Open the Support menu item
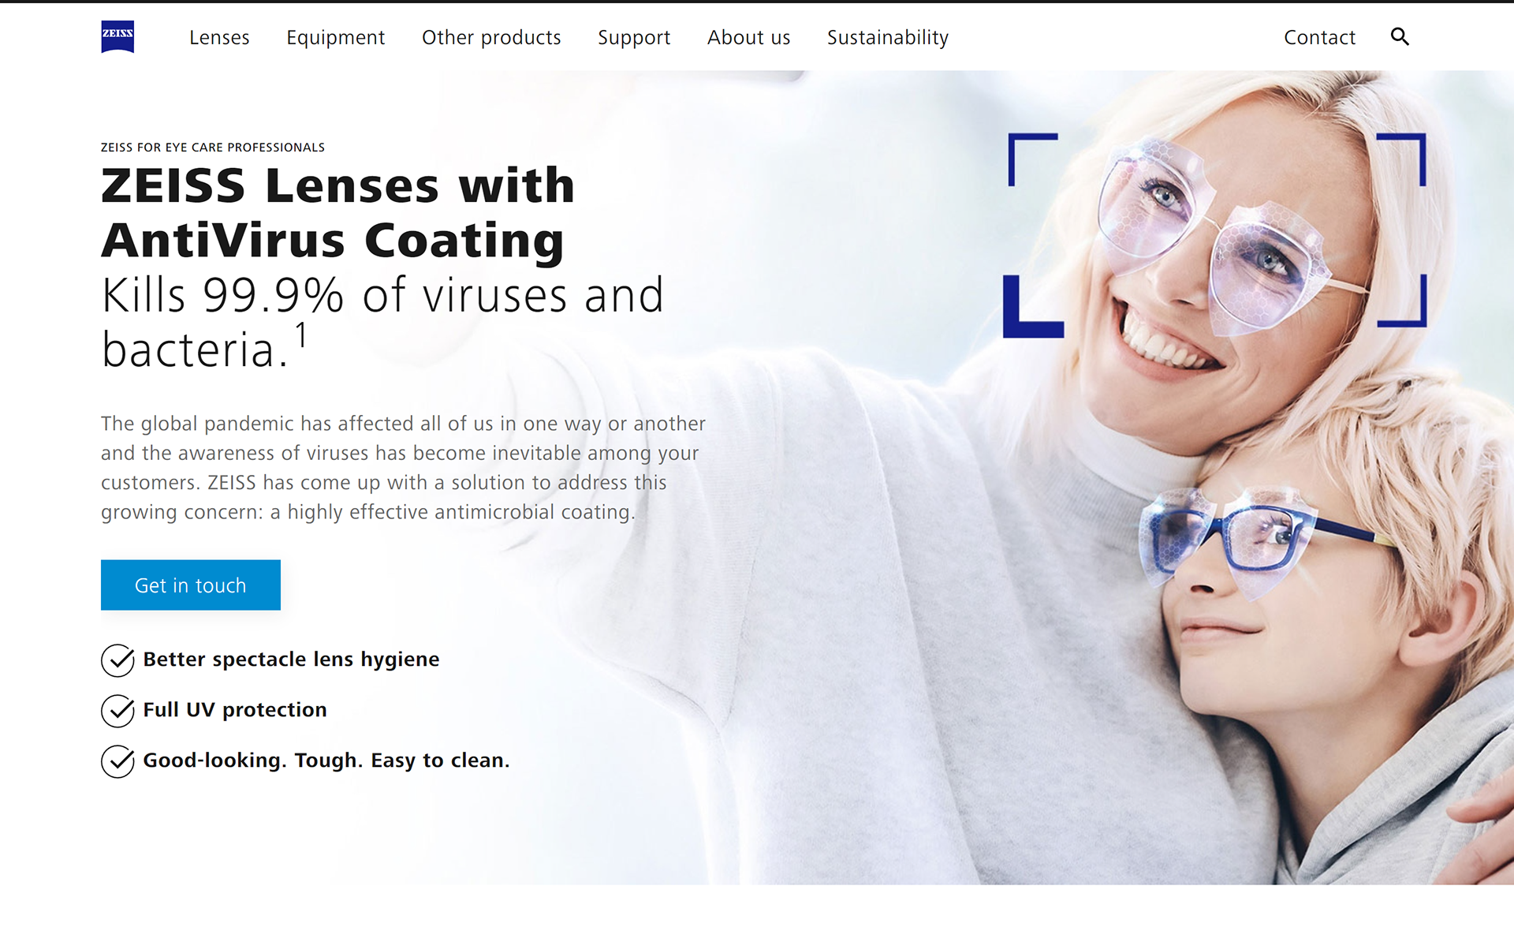 (634, 37)
